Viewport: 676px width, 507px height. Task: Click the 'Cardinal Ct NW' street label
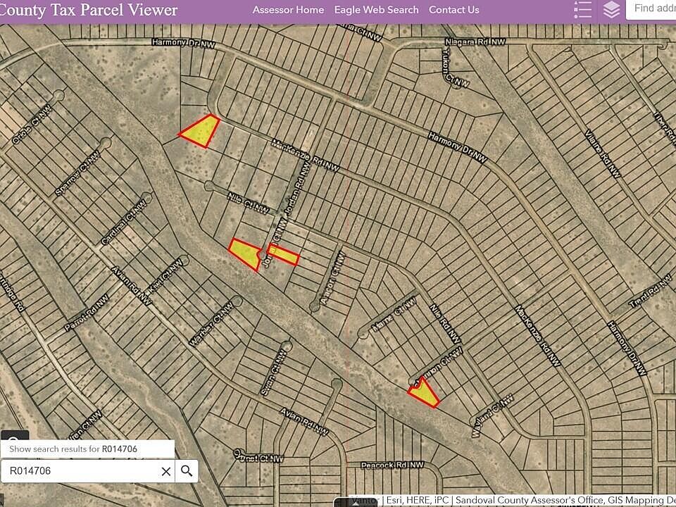point(124,223)
